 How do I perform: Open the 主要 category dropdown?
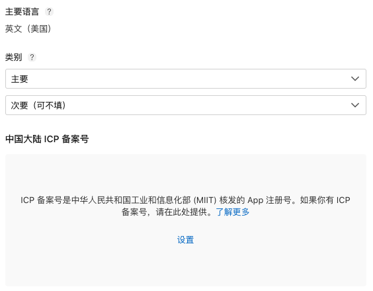(186, 79)
